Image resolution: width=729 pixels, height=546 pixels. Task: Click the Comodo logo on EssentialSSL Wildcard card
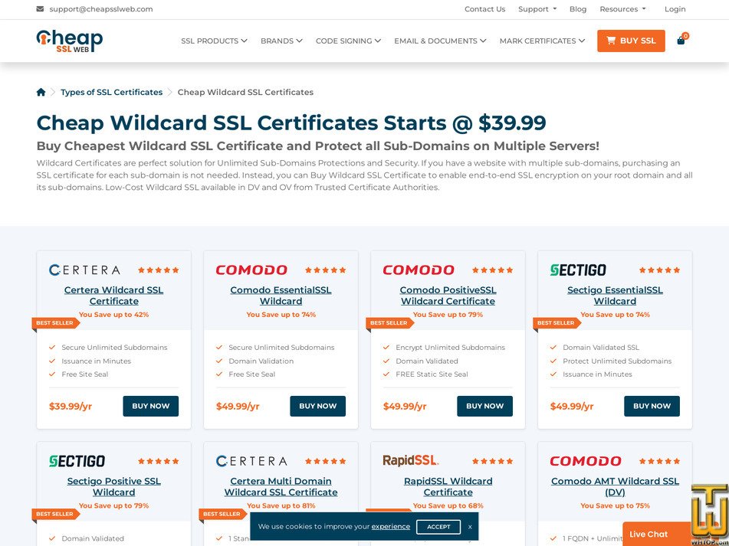pyautogui.click(x=251, y=270)
